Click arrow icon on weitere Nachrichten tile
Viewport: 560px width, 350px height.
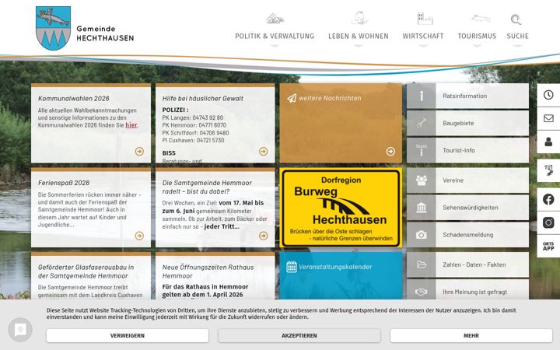(x=390, y=152)
